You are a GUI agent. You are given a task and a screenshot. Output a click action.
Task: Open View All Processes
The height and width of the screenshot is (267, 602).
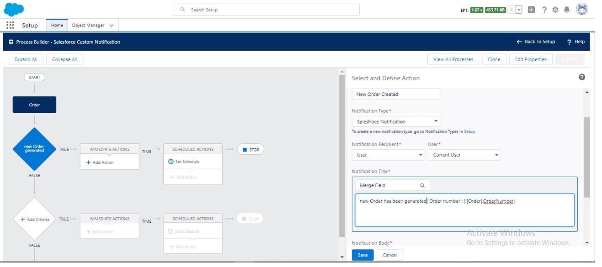tap(453, 59)
